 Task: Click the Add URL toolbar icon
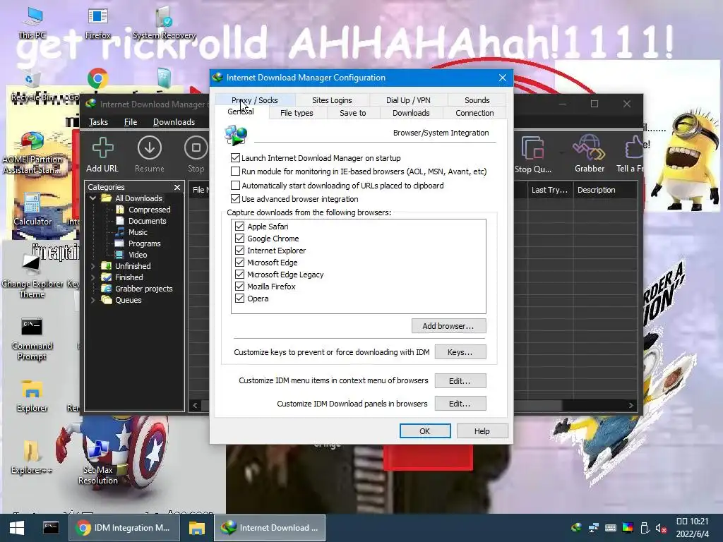tap(102, 155)
